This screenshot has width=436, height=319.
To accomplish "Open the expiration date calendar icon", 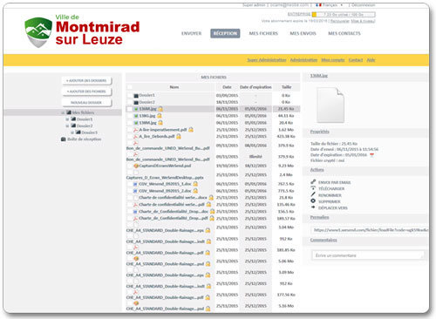I will pos(371,155).
